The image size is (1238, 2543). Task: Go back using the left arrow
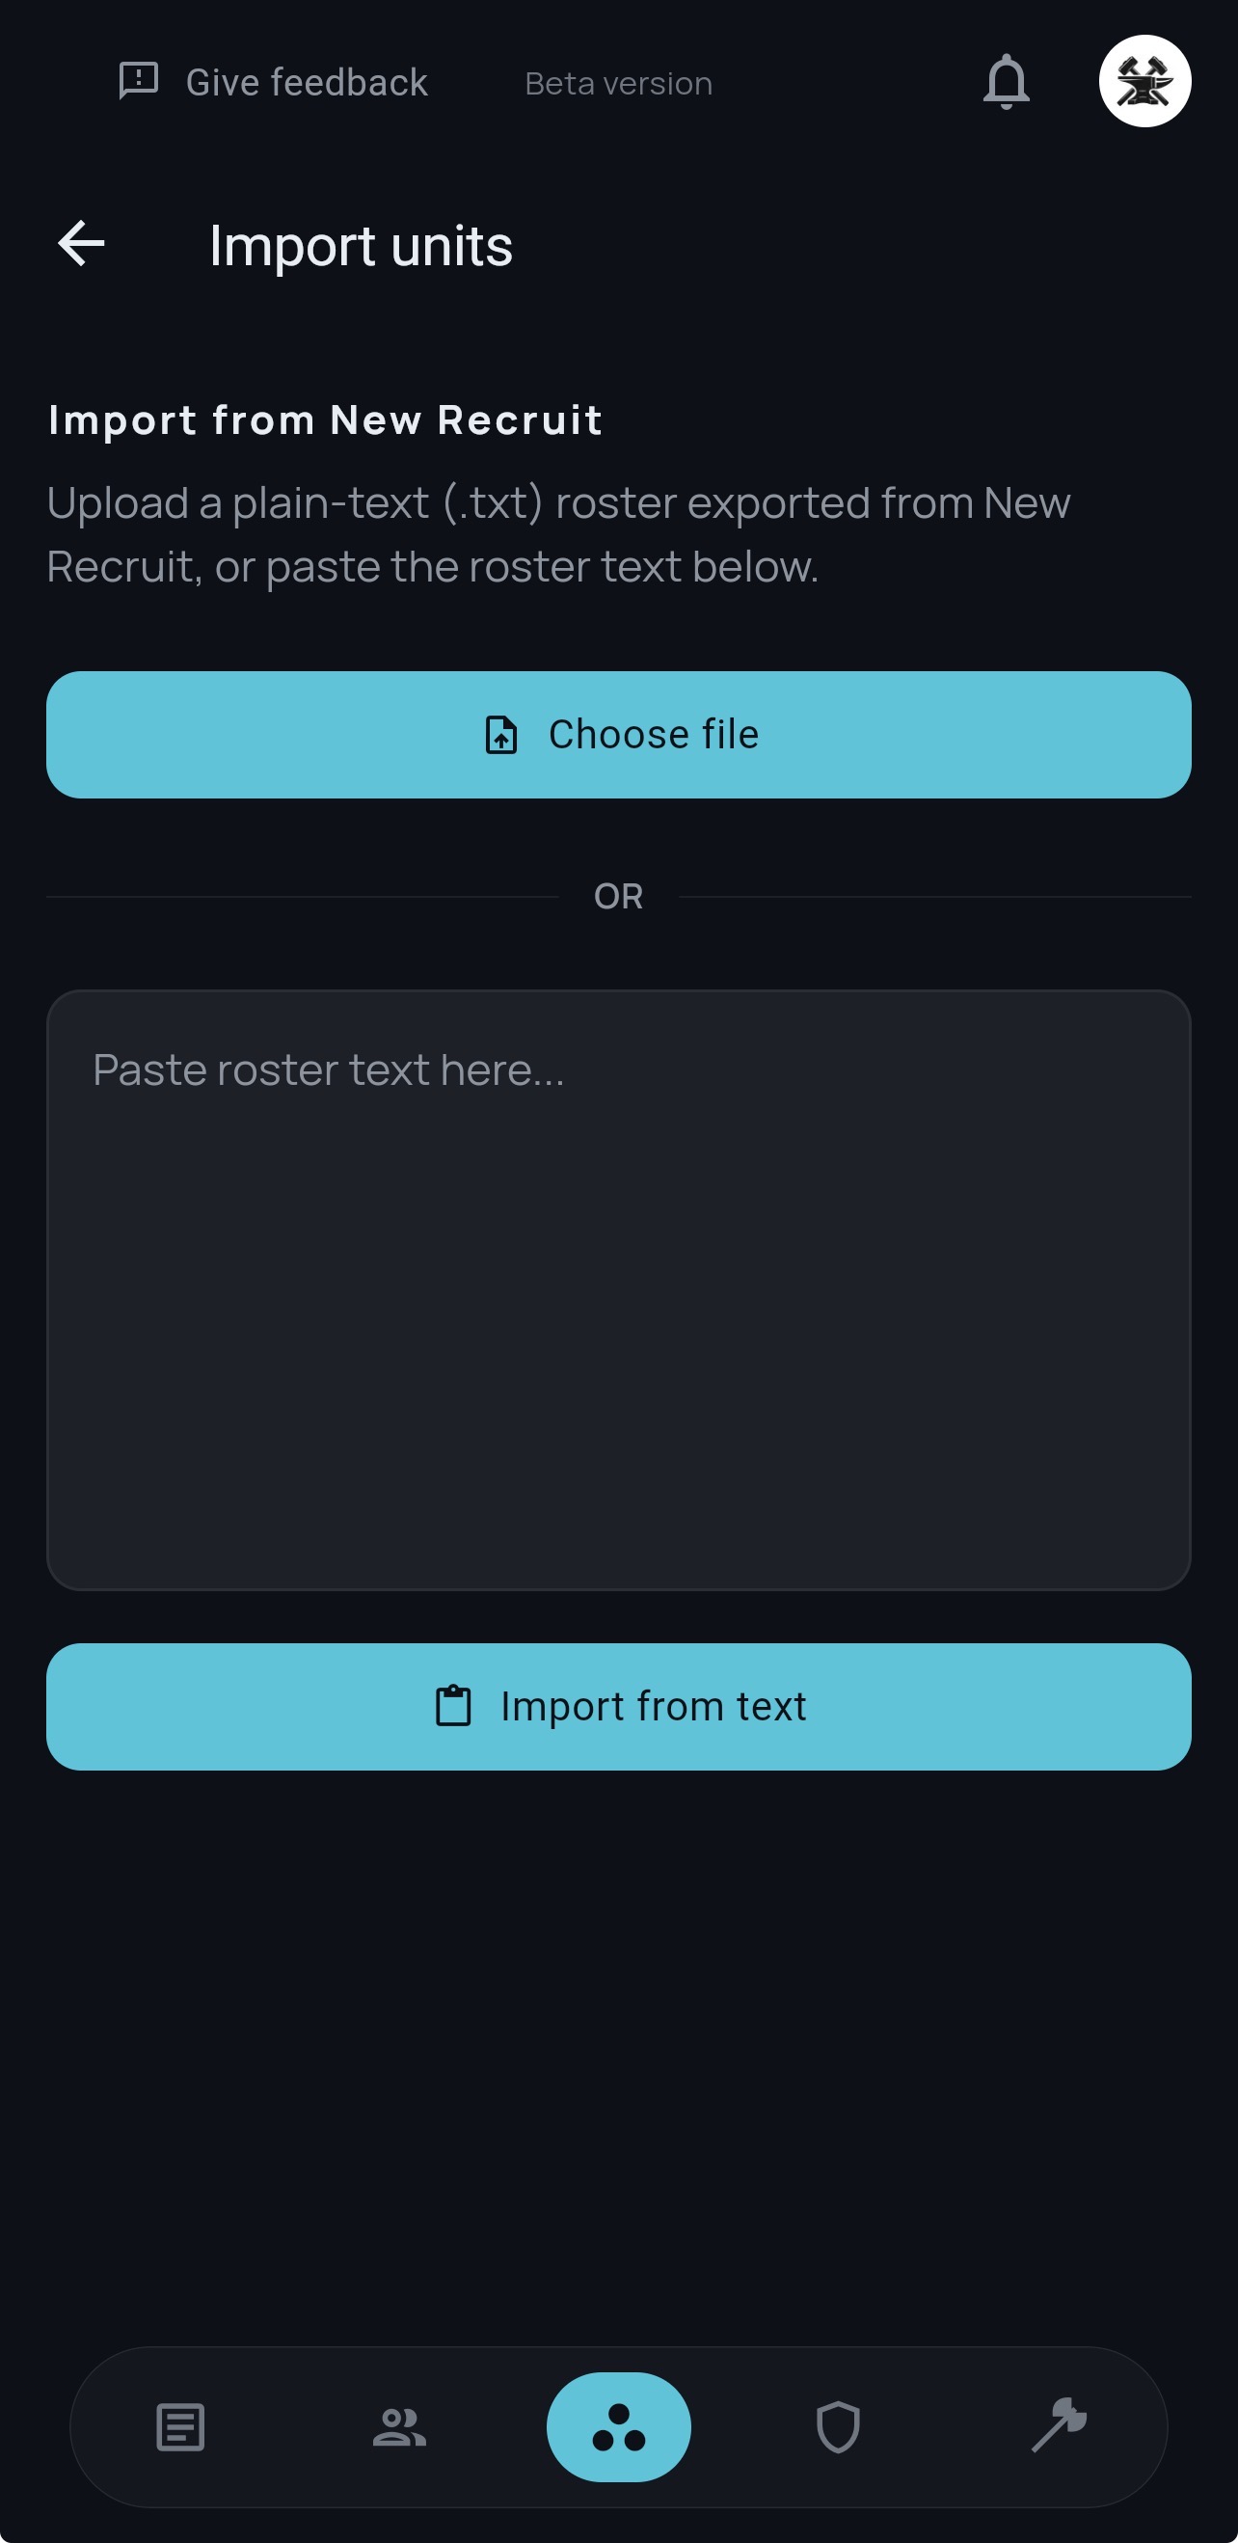pos(81,244)
